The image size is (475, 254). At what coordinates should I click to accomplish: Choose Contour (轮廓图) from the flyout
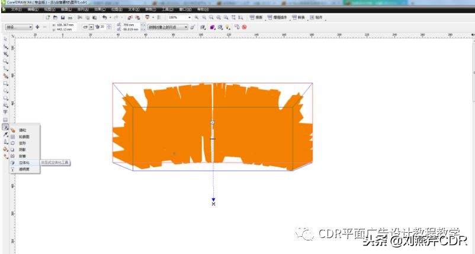24,137
